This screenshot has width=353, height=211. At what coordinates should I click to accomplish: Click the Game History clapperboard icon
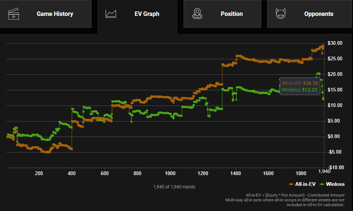coord(13,14)
